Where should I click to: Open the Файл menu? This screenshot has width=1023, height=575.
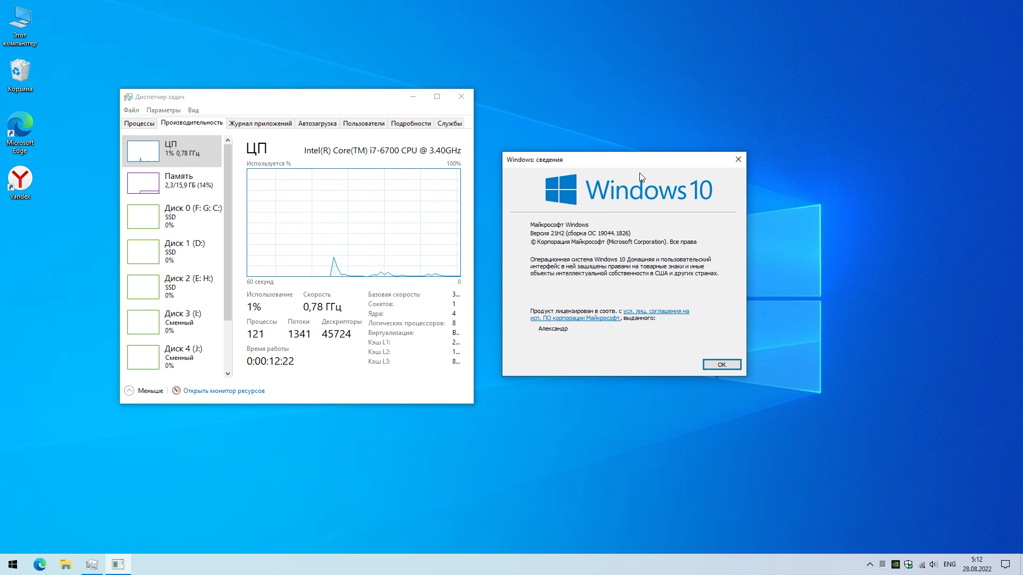131,110
